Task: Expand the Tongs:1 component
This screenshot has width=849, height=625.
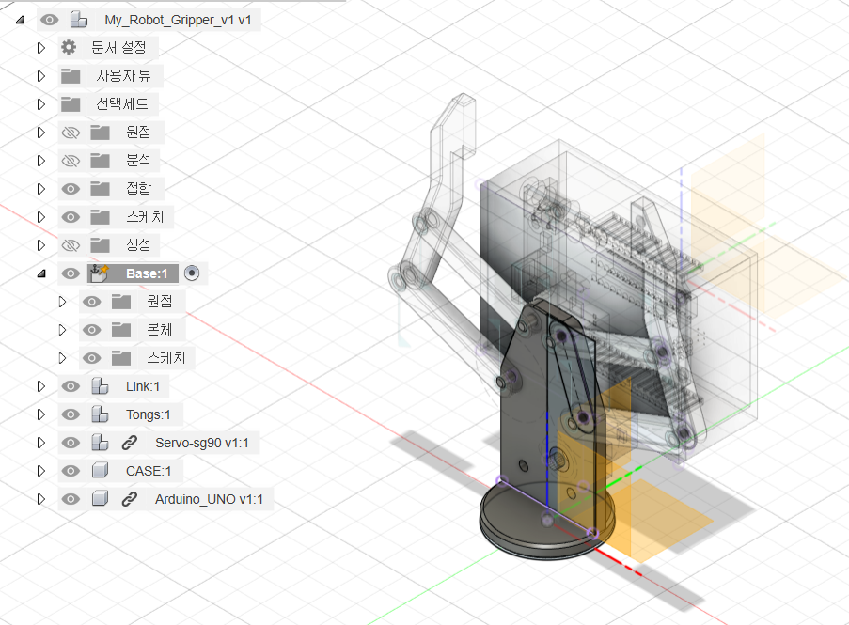Action: (x=41, y=414)
